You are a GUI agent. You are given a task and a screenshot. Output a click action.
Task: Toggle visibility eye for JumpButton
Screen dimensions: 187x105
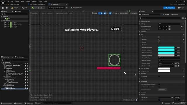(x=27, y=89)
